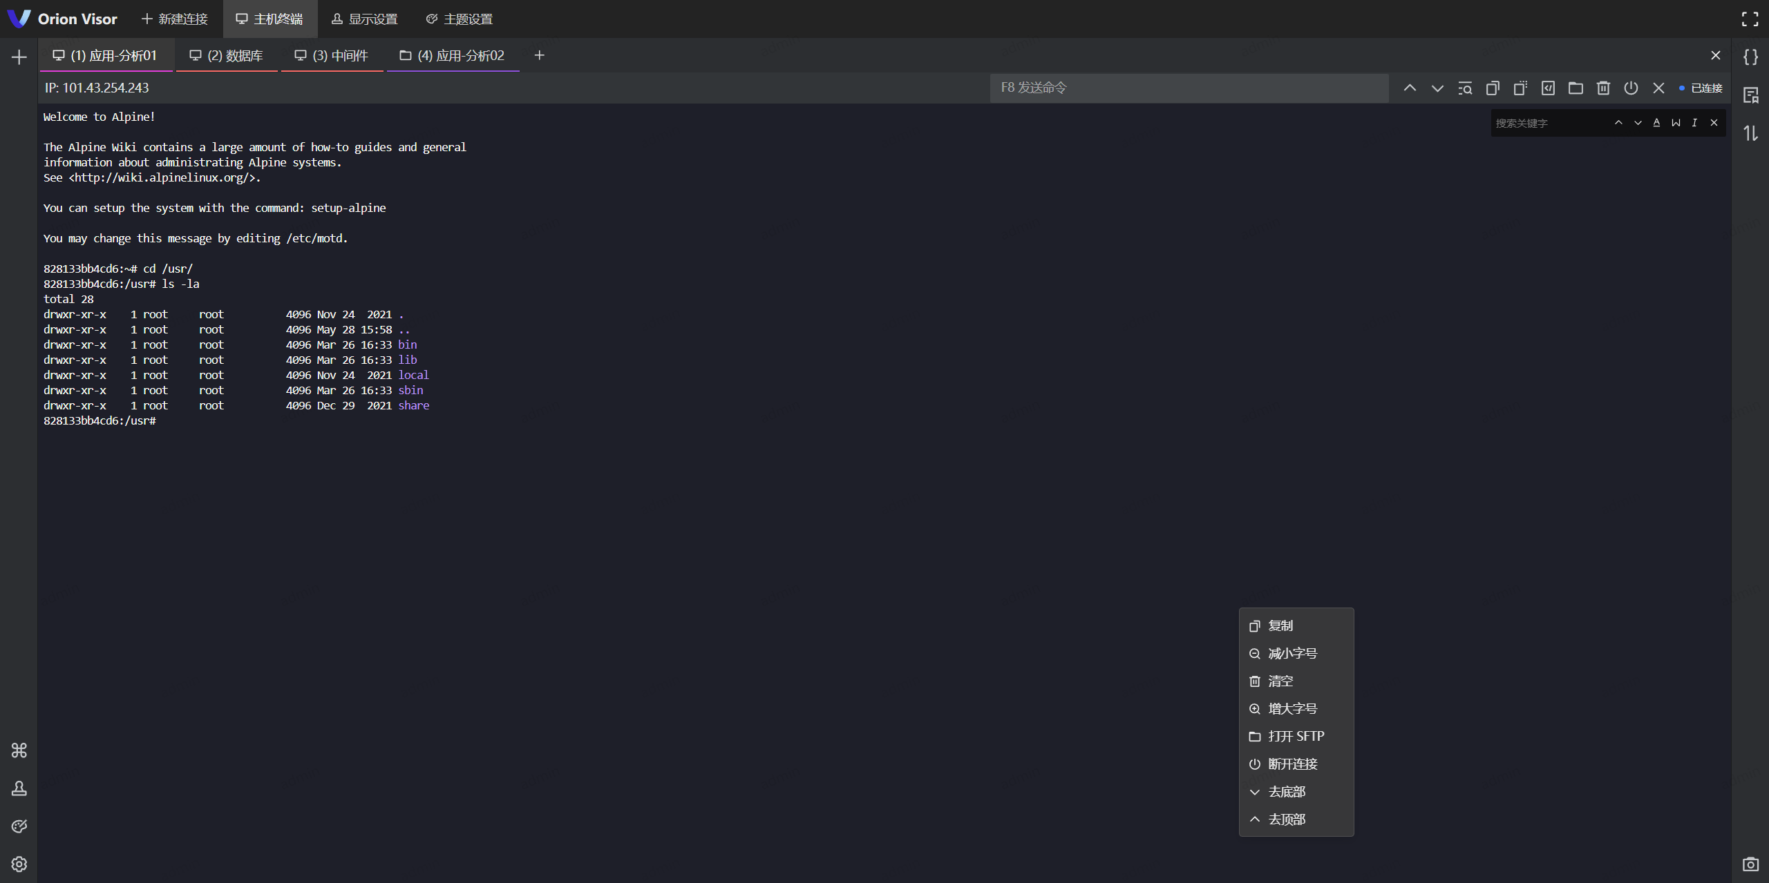Click the command shortcut icon in left sidebar
The height and width of the screenshot is (883, 1769).
tap(19, 750)
